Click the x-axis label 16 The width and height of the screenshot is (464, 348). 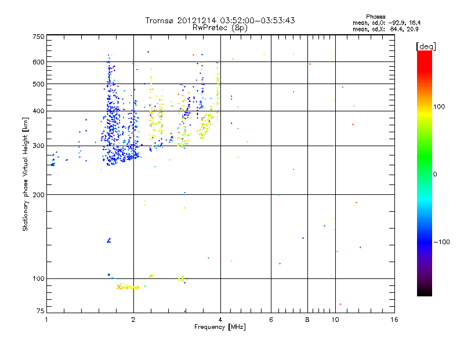394,320
